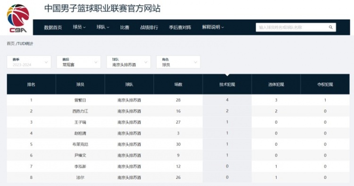Sort by 违体犯规 column header

[x=276, y=85]
